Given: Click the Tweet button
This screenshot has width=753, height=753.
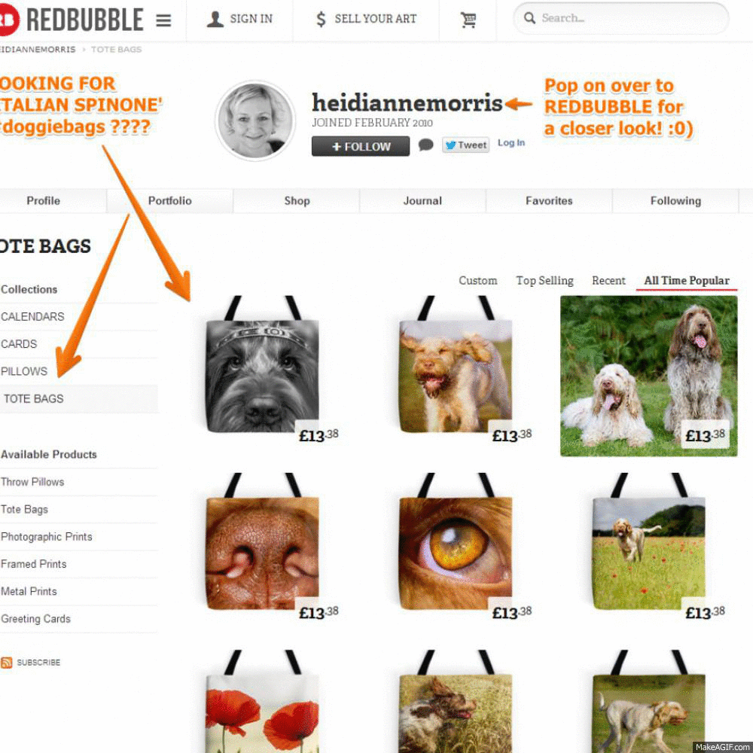Looking at the screenshot, I should click(x=465, y=145).
